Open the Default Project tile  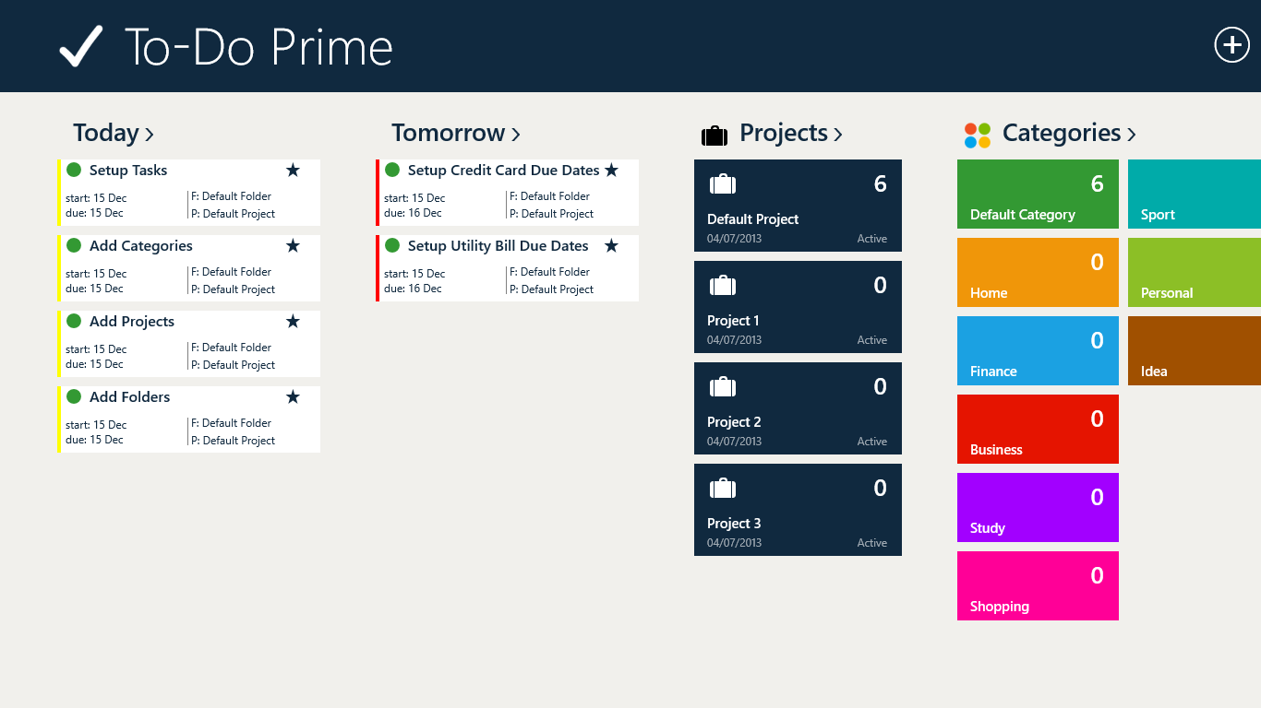pyautogui.click(x=798, y=206)
